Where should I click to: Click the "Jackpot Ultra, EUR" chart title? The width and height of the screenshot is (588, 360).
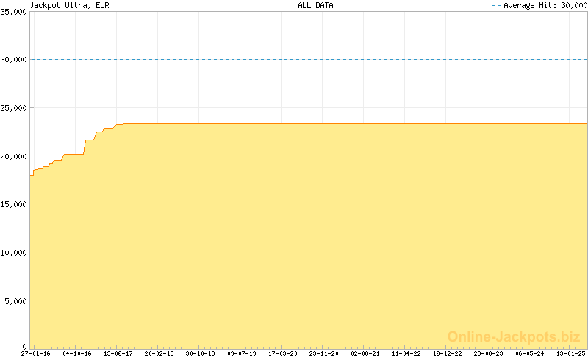(70, 5)
